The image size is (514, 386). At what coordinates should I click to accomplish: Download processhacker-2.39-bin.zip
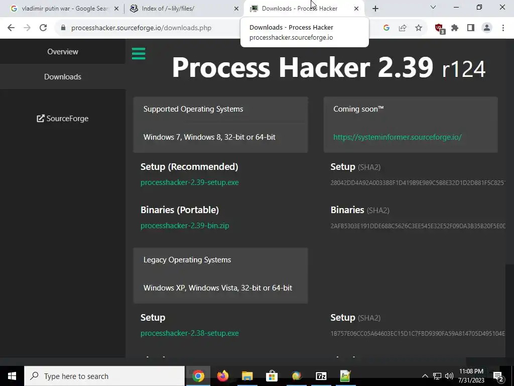[185, 226]
